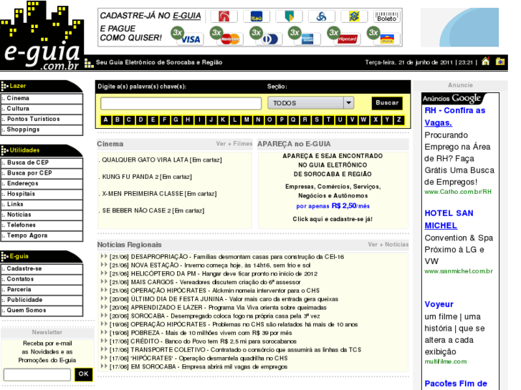Open Cultura menu item

[x=42, y=109]
